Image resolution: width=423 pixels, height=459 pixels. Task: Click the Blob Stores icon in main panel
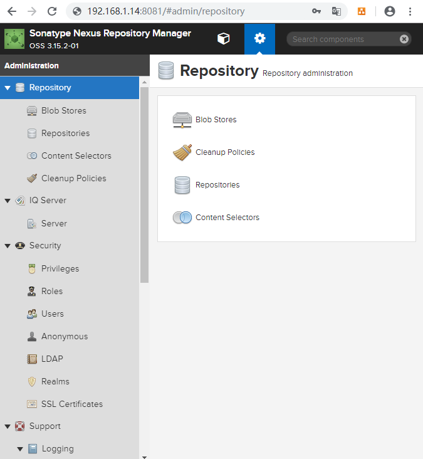click(182, 120)
